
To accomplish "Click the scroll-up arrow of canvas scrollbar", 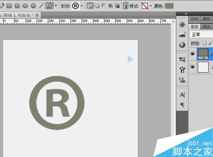I will pyautogui.click(x=173, y=22).
